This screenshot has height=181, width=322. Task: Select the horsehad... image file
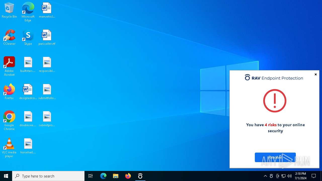coord(28,146)
